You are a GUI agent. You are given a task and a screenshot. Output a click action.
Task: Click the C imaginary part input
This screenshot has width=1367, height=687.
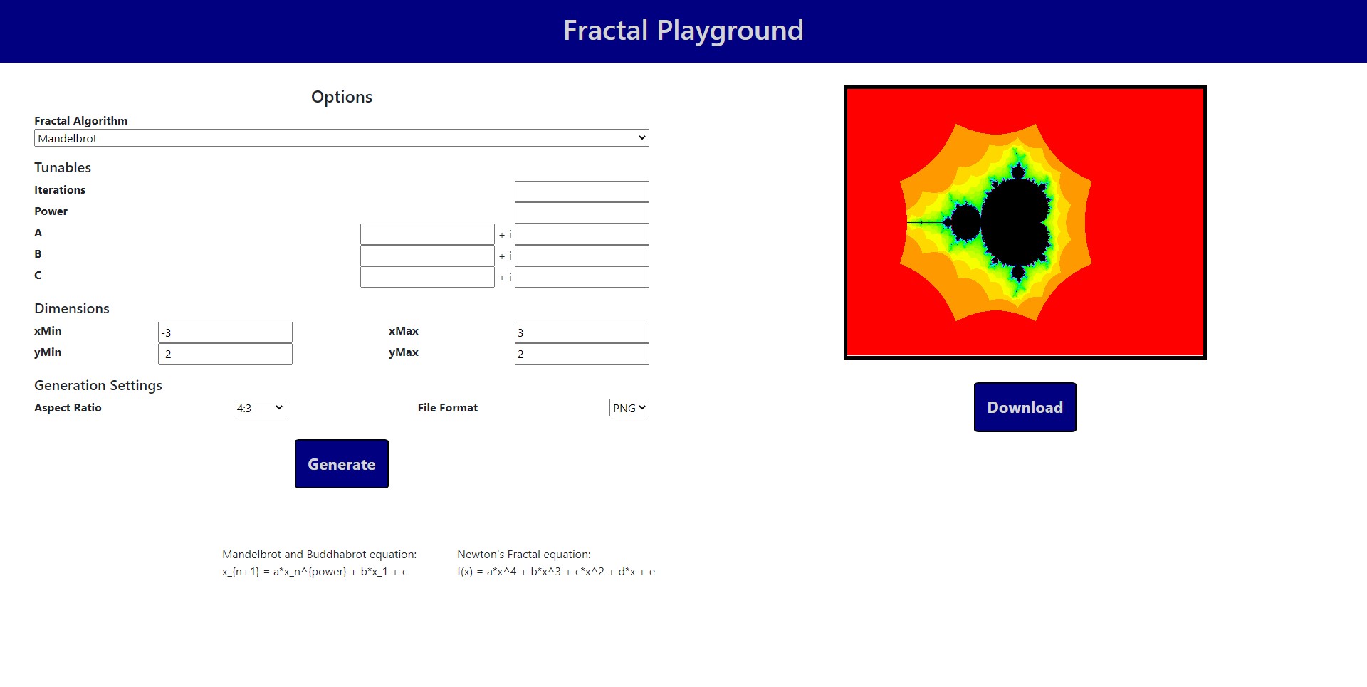(x=582, y=277)
